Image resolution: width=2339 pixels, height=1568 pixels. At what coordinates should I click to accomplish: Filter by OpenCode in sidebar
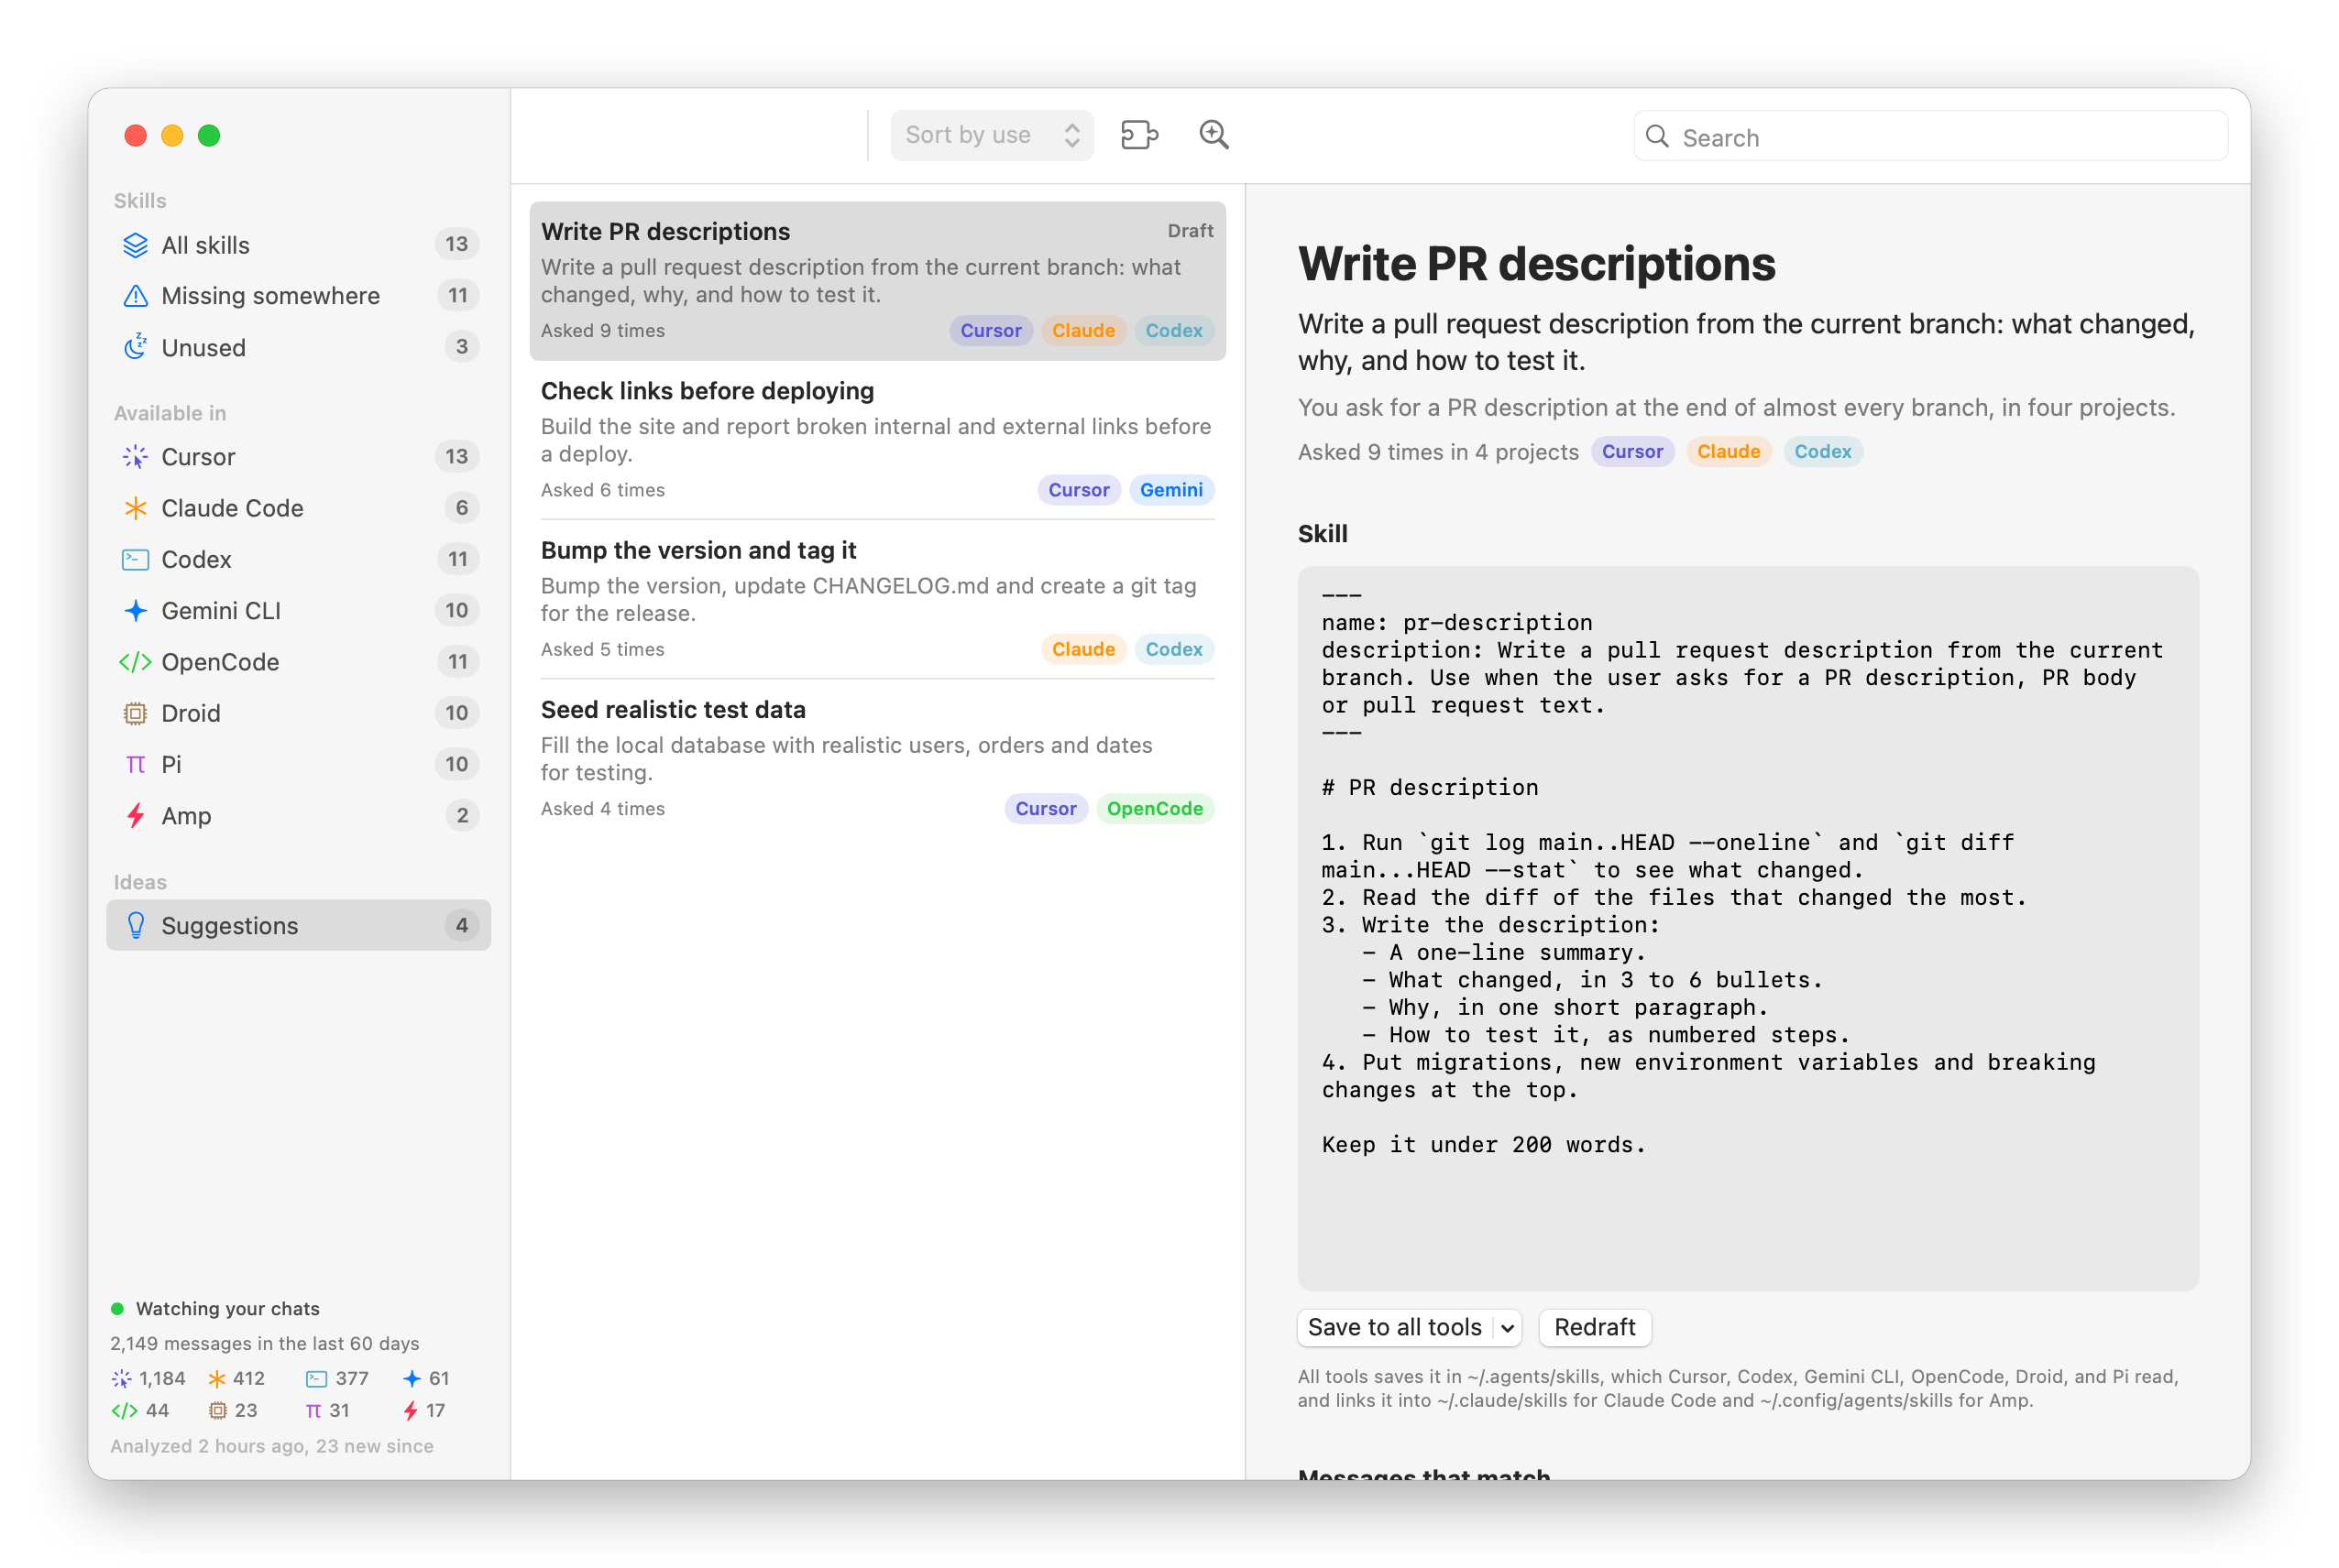(x=298, y=662)
